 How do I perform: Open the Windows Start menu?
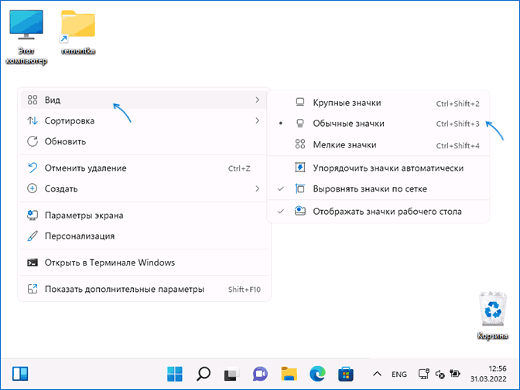pyautogui.click(x=175, y=374)
